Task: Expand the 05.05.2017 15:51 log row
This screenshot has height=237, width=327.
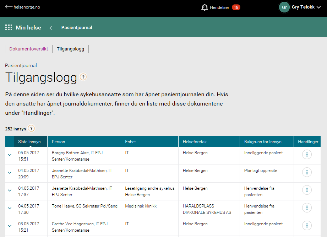Action: [x=10, y=155]
